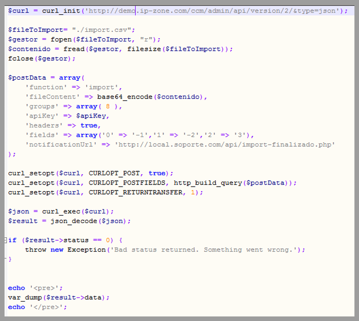
Task: Click the $result->status expression
Action: point(57,240)
